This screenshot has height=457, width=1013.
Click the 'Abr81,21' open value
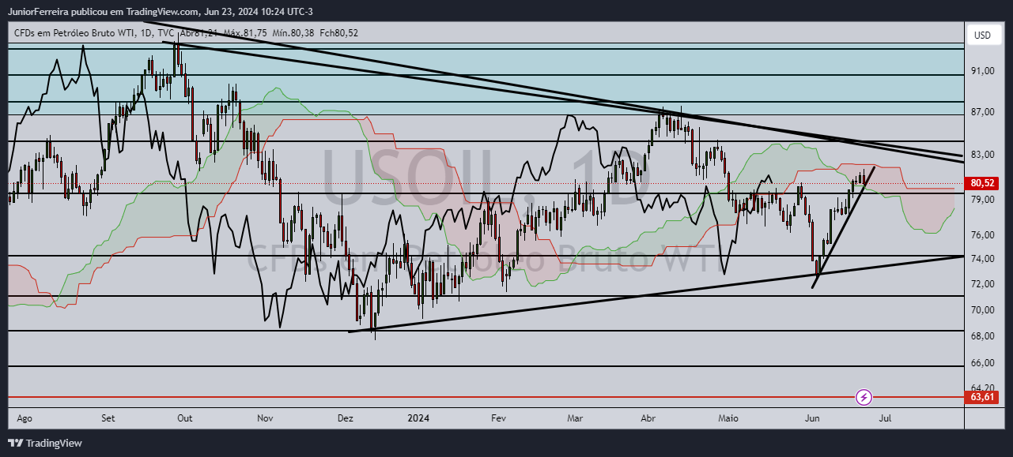pos(199,33)
